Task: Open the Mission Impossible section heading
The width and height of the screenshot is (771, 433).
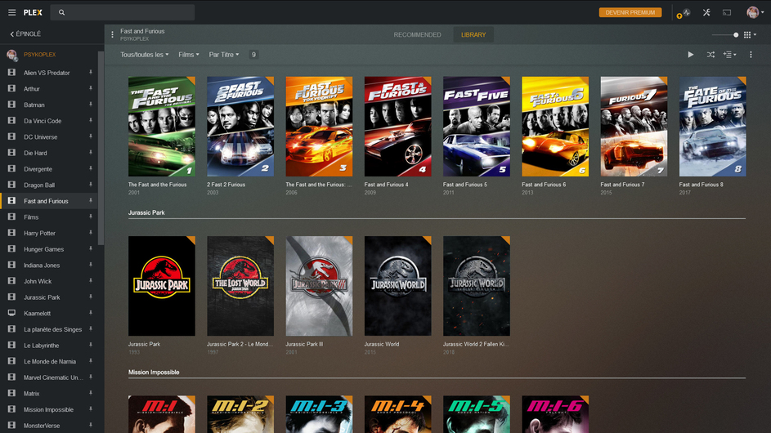Action: [154, 373]
